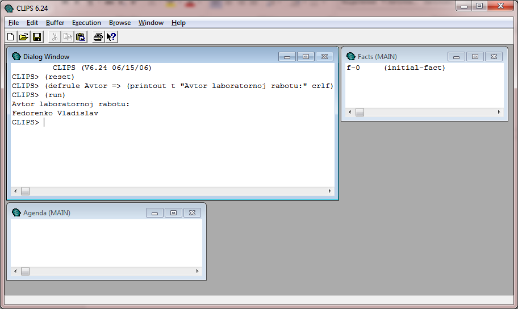Click the "CLIPS> (reset)" line
The height and width of the screenshot is (309, 518).
[x=43, y=77]
